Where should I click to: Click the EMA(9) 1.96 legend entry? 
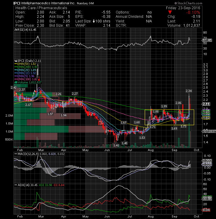point(26,76)
